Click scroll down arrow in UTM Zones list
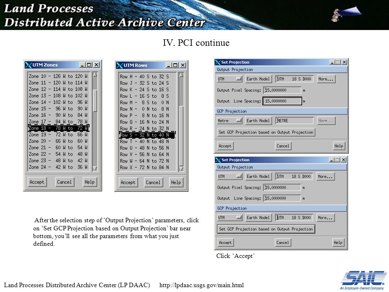 [x=95, y=168]
